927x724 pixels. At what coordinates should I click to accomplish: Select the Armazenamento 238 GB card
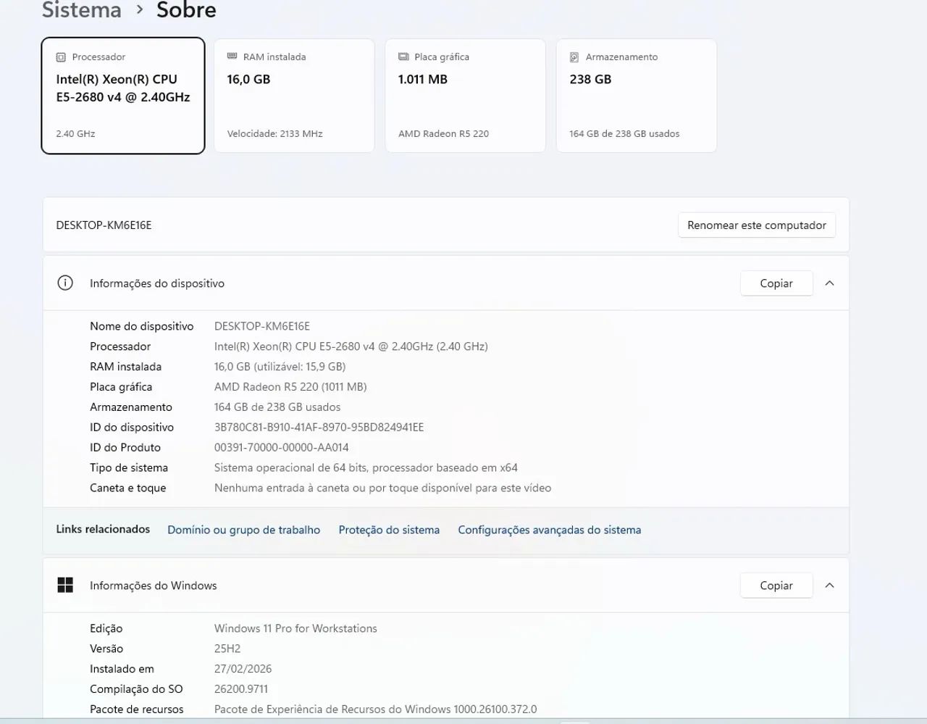coord(637,96)
